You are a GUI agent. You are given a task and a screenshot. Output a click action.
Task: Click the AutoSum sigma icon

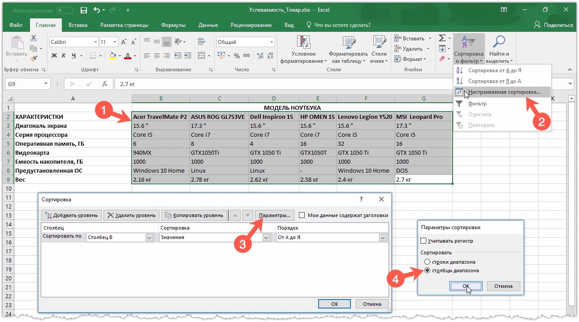(442, 39)
